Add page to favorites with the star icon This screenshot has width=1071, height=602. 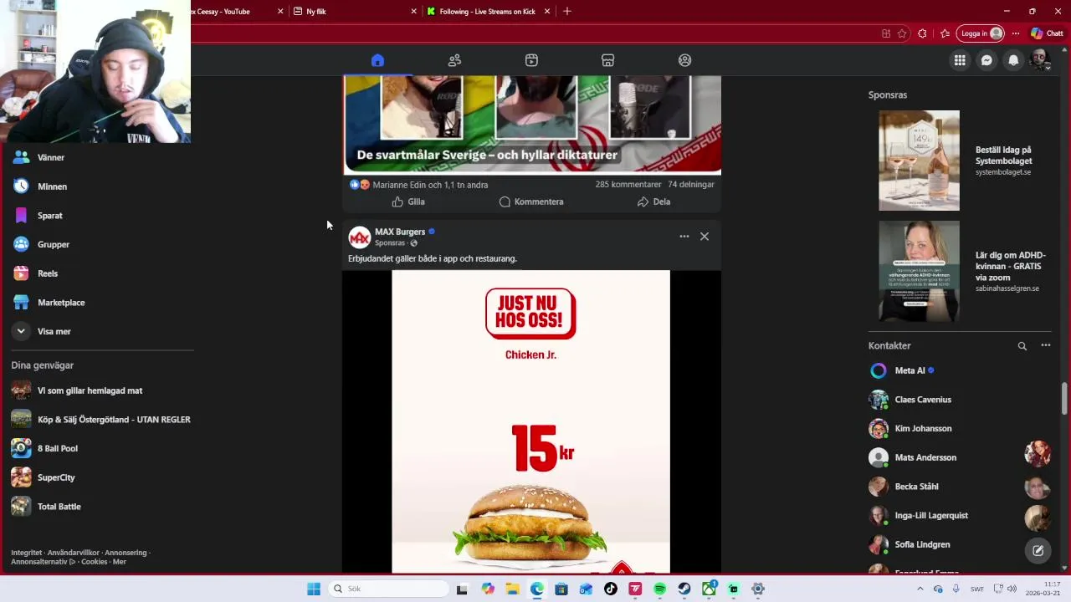coord(902,33)
